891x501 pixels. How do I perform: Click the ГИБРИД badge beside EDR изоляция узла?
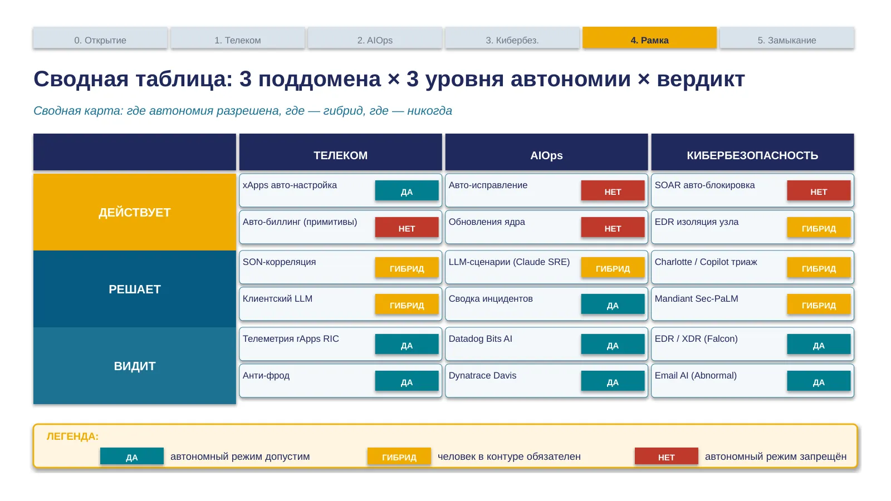[819, 228]
